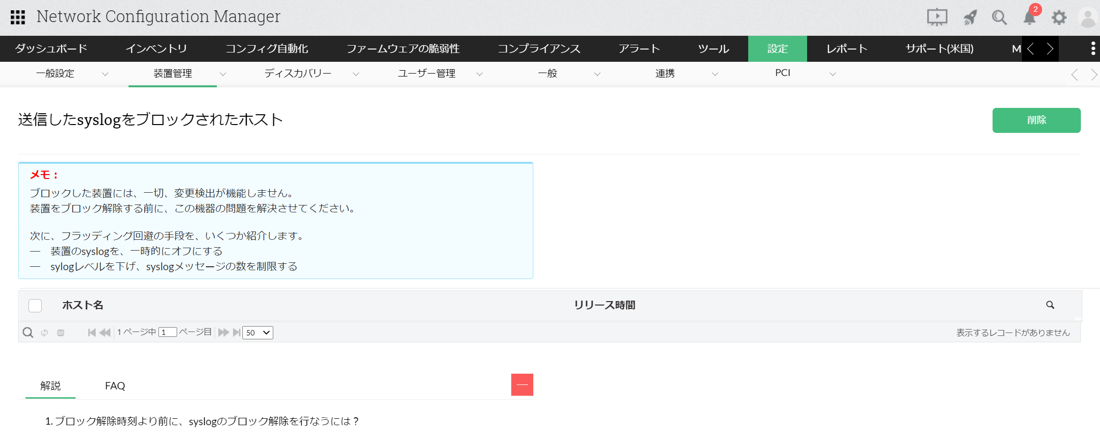Open the user profile avatar
The height and width of the screenshot is (434, 1100).
[1088, 18]
